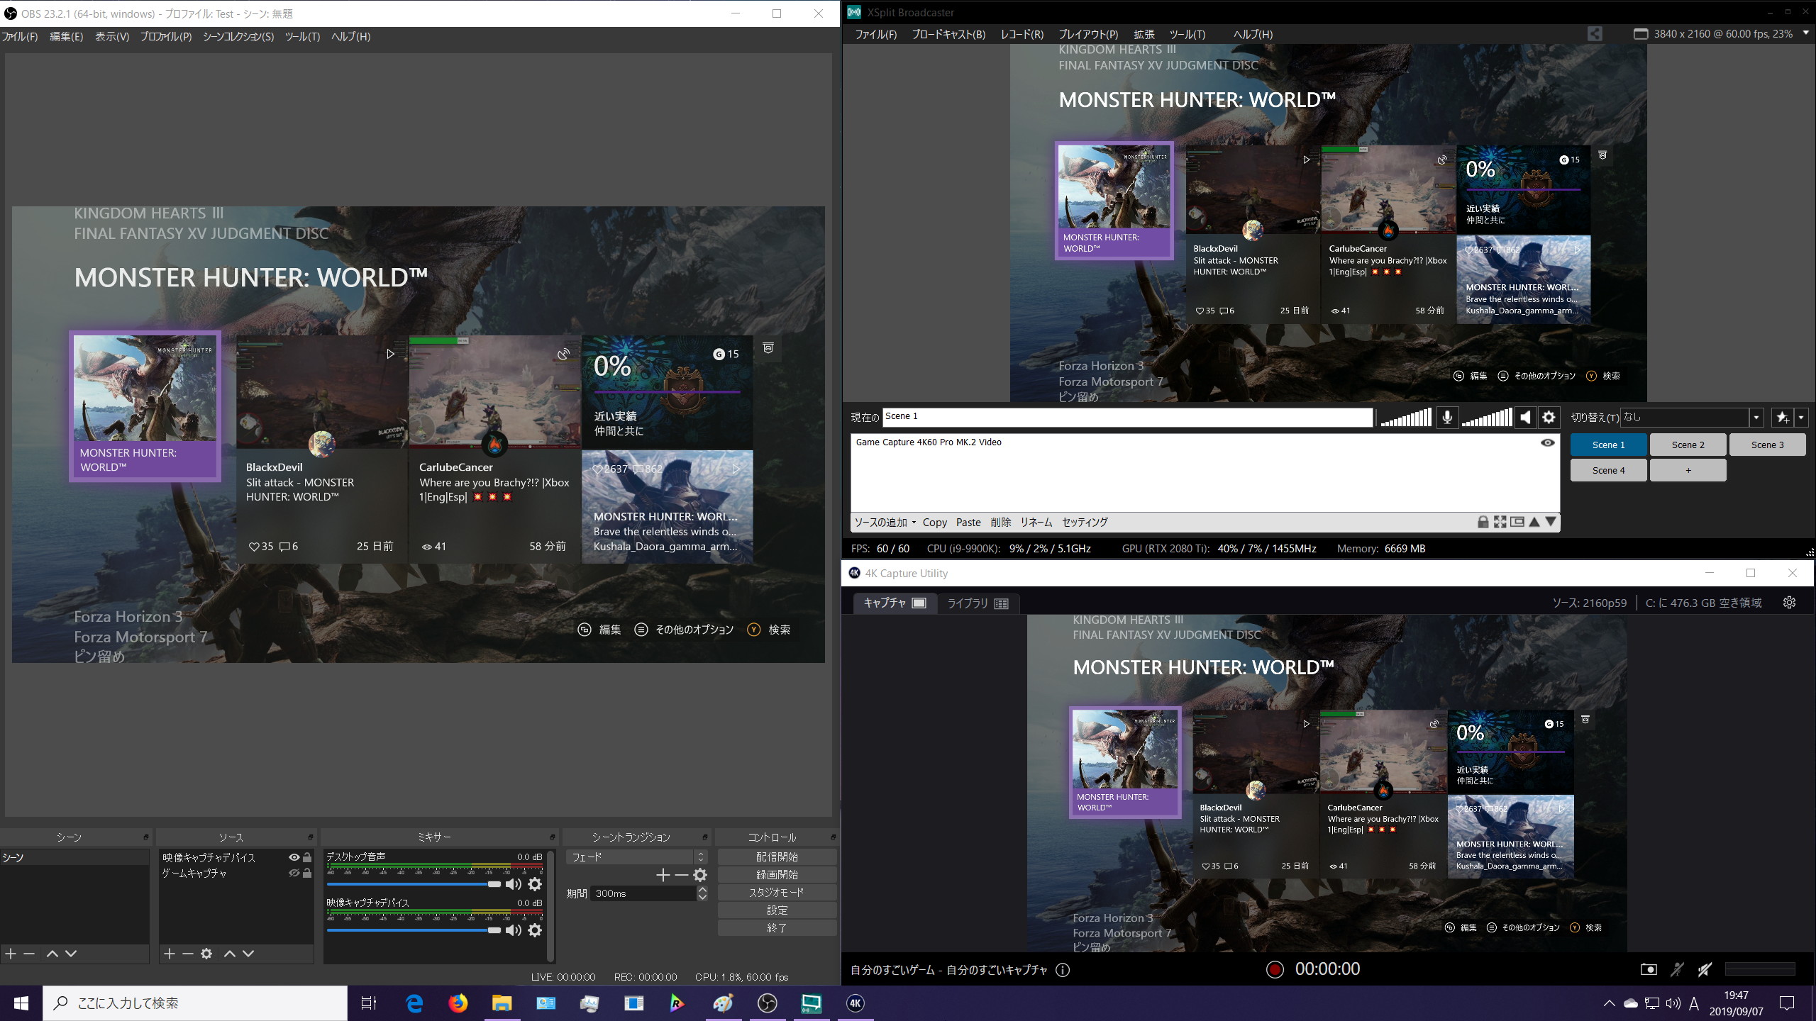Image resolution: width=1816 pixels, height=1021 pixels.
Task: Adjust デスクトップ音声 volume slider in OBS
Action: pyautogui.click(x=414, y=884)
